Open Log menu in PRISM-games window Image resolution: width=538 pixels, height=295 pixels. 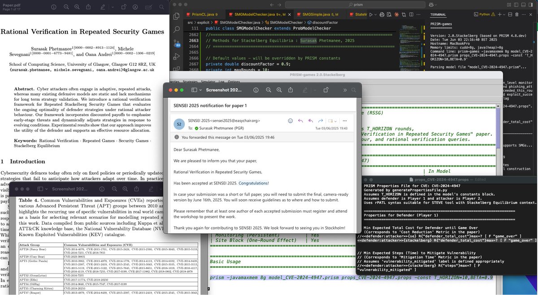(221, 81)
